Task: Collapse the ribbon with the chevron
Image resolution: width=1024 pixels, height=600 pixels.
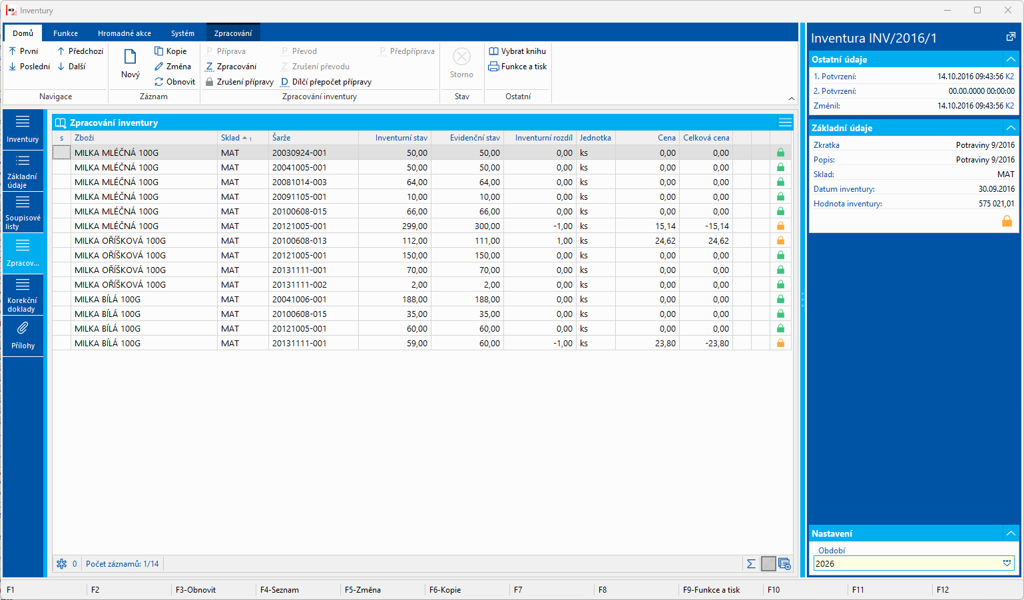Action: 792,99
